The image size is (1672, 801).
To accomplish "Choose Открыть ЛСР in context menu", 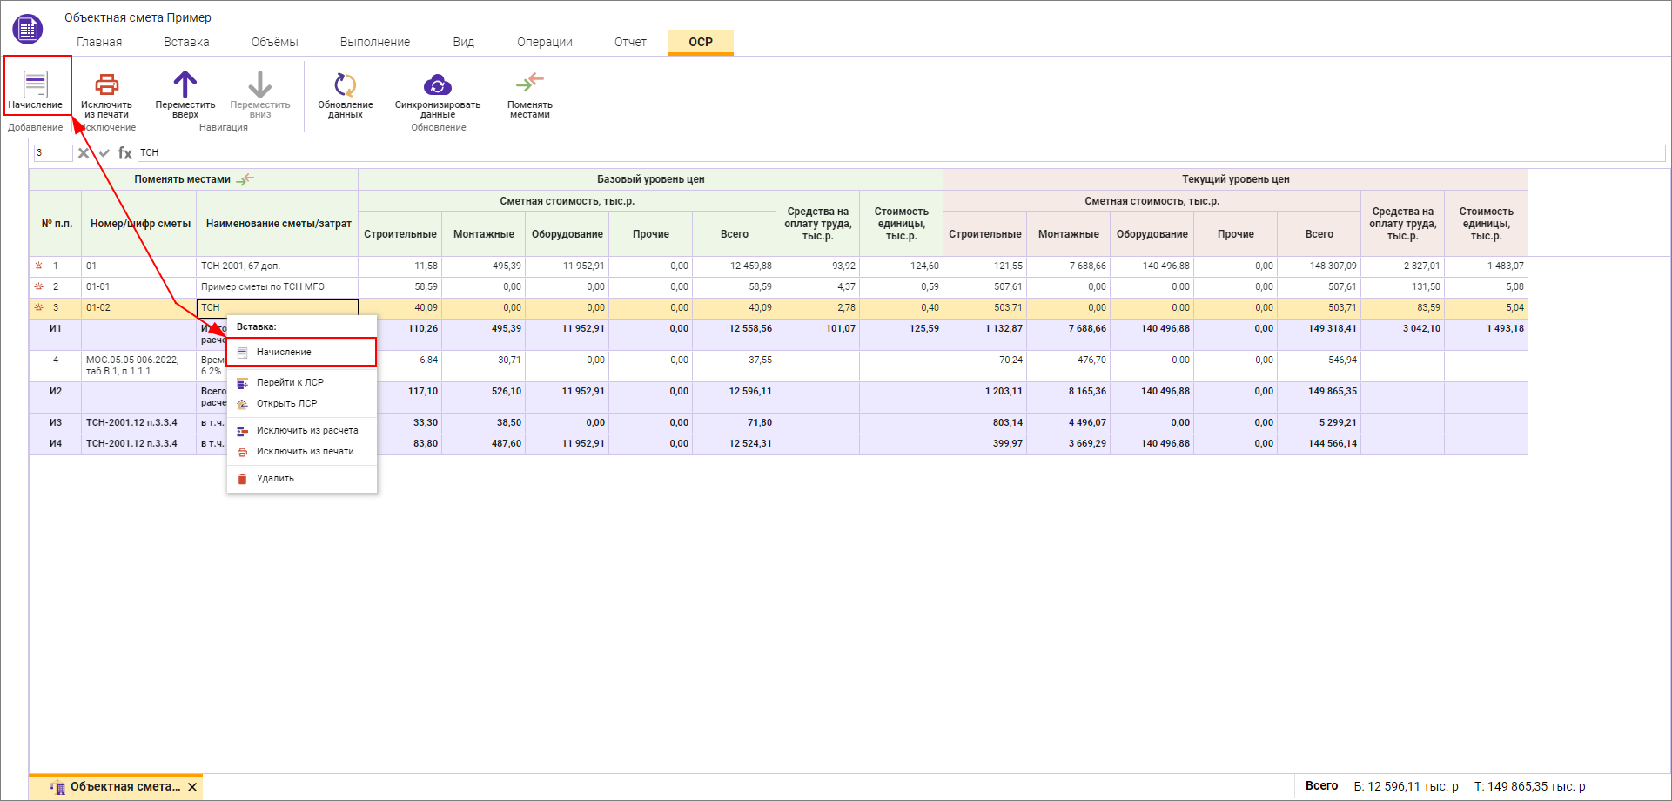I will point(301,403).
